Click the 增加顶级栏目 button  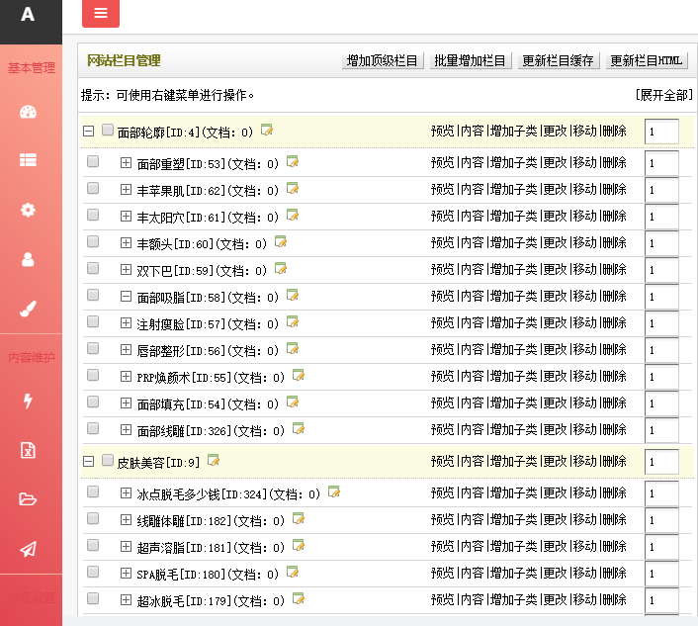[x=383, y=60]
